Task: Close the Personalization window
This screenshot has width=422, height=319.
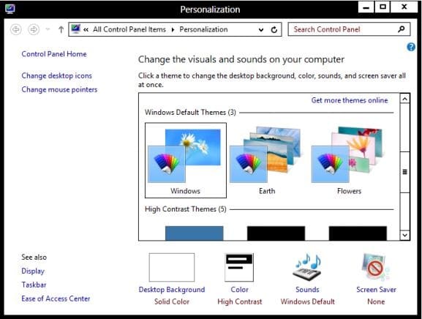Action: (x=404, y=7)
